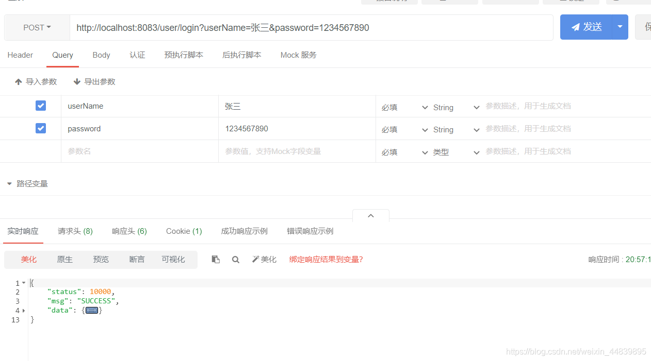Switch to the Query tab
The image size is (651, 361).
(62, 55)
